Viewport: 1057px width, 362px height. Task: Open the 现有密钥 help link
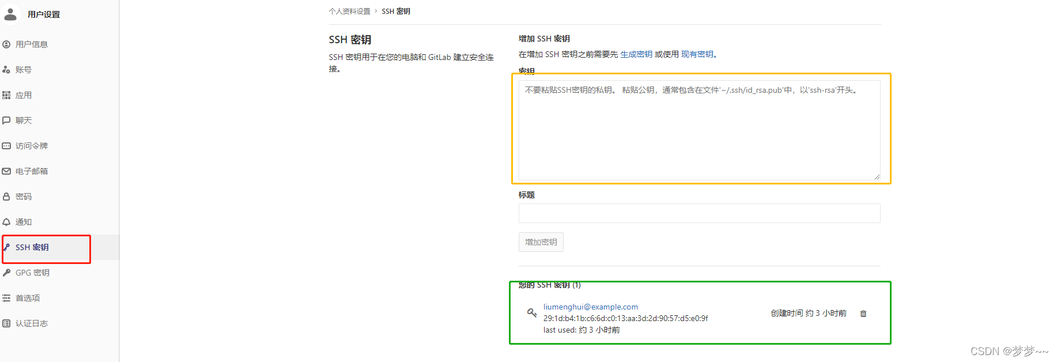pos(697,54)
